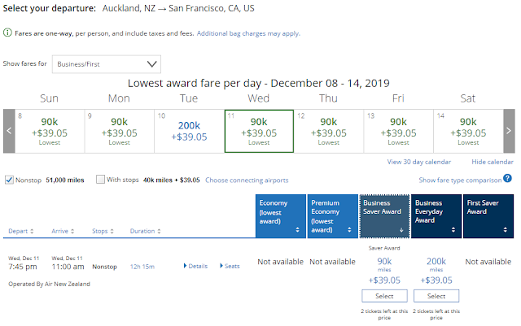Sort flights by Depart time

(22, 231)
